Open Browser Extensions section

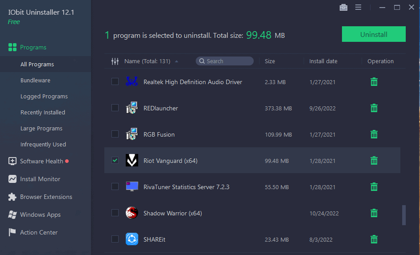(x=45, y=197)
